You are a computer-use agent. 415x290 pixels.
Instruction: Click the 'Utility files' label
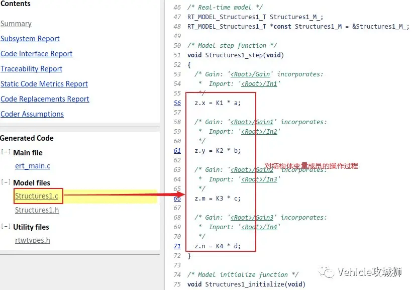(31, 227)
